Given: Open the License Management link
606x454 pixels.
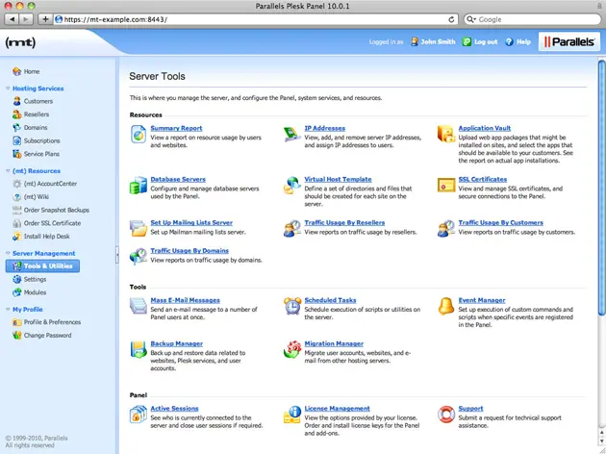Looking at the screenshot, I should tap(337, 409).
